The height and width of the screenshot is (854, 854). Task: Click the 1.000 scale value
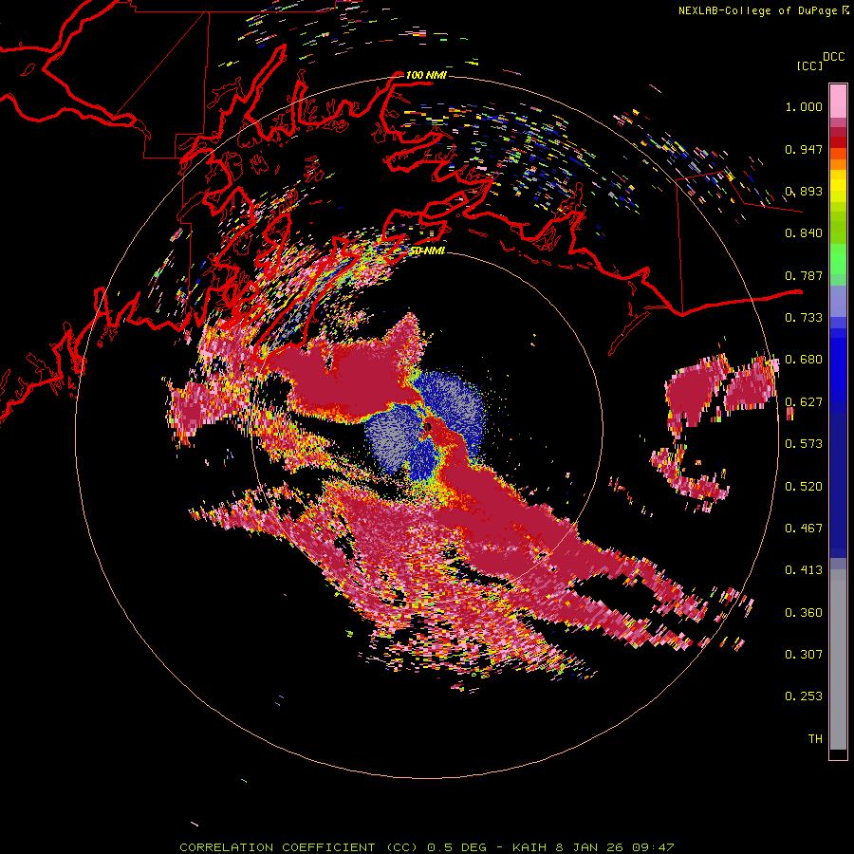tap(804, 106)
